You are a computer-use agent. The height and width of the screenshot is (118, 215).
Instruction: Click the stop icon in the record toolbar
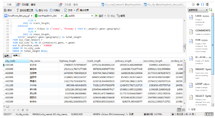27,110
